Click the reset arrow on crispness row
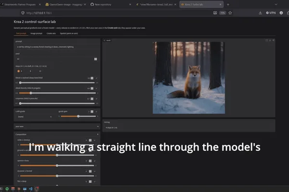The width and height of the screenshot is (289, 192). tap(96, 99)
